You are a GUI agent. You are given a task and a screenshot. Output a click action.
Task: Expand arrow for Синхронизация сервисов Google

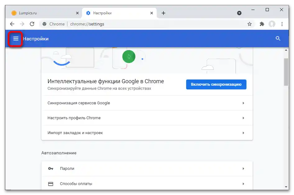click(x=243, y=103)
